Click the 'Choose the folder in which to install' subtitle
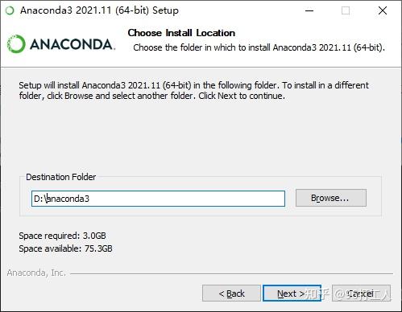Viewport: 402px width, 312px height. click(259, 47)
